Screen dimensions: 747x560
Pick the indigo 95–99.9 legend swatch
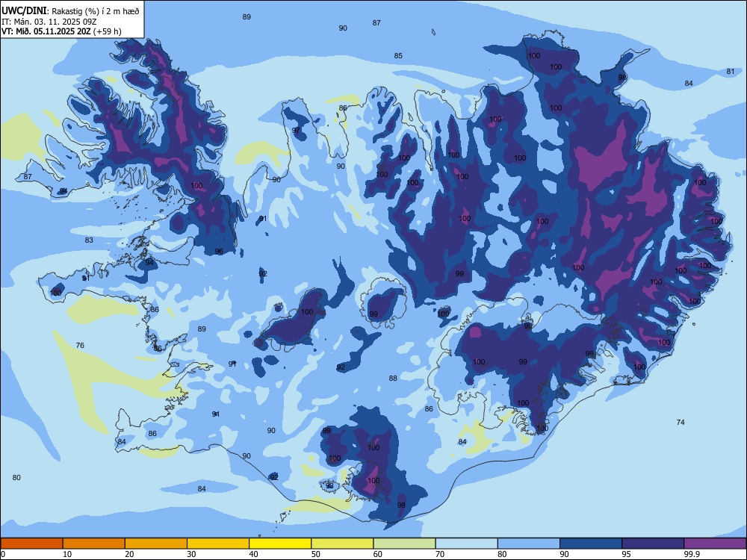[x=653, y=544]
